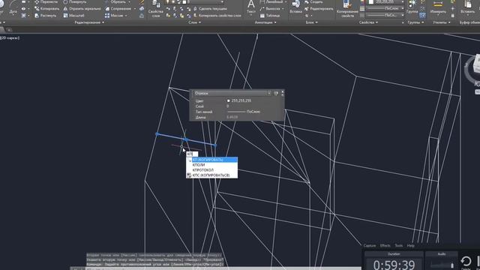480x270 pixels.
Task: Open the Сопряжение dropdown arrow
Action: click(134, 8)
